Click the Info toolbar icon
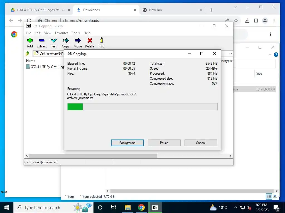Image resolution: width=285 pixels, height=213 pixels. coord(101,43)
